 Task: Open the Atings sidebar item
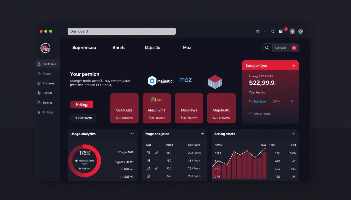[48, 112]
